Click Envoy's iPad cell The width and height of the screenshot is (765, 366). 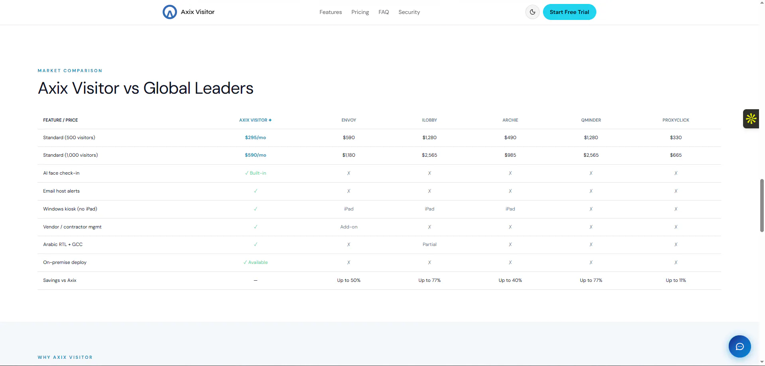(x=348, y=209)
